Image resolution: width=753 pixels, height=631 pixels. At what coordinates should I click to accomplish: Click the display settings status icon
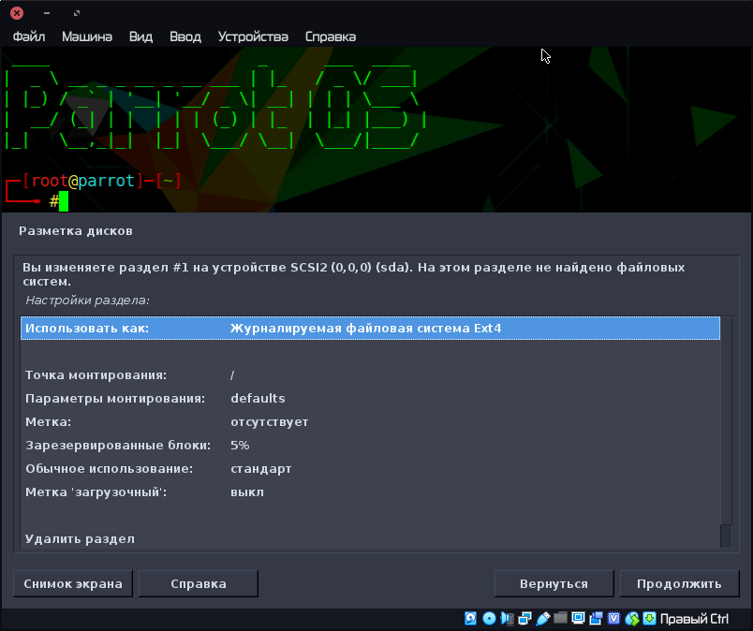(x=578, y=618)
